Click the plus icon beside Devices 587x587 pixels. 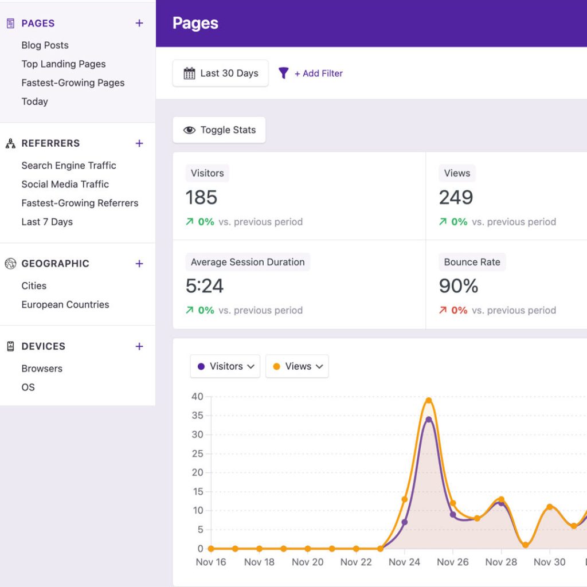pyautogui.click(x=139, y=346)
